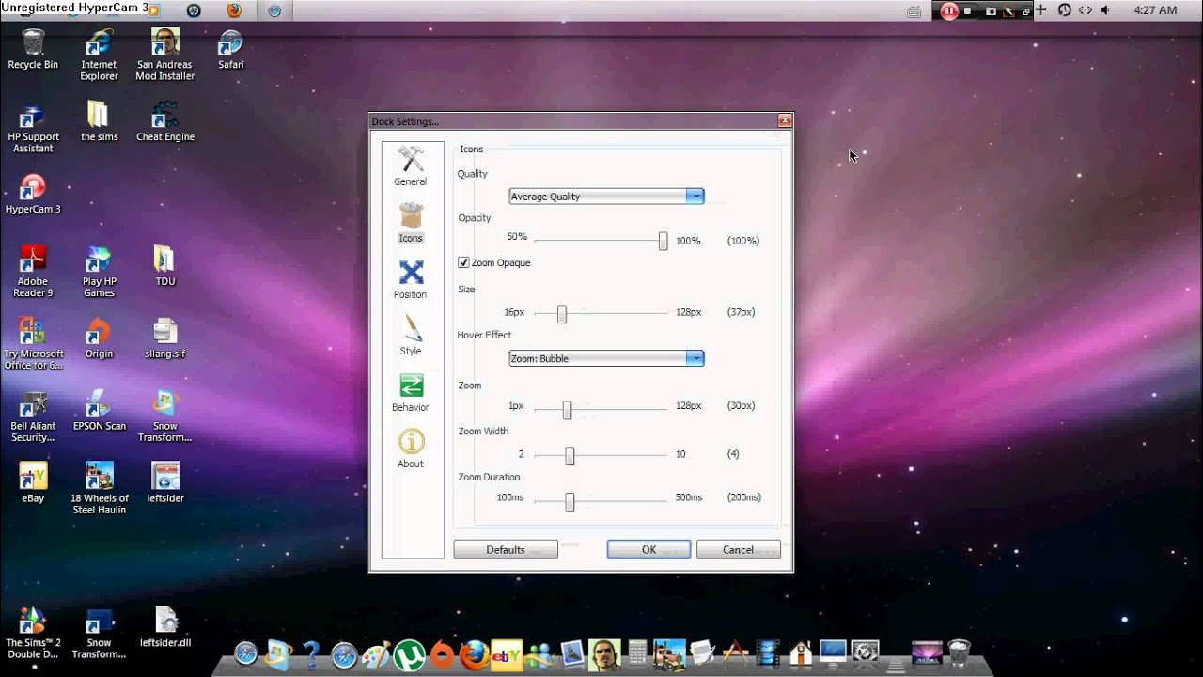Image resolution: width=1203 pixels, height=677 pixels.
Task: Select Try Microsoft Office desktop shortcut
Action: (33, 344)
